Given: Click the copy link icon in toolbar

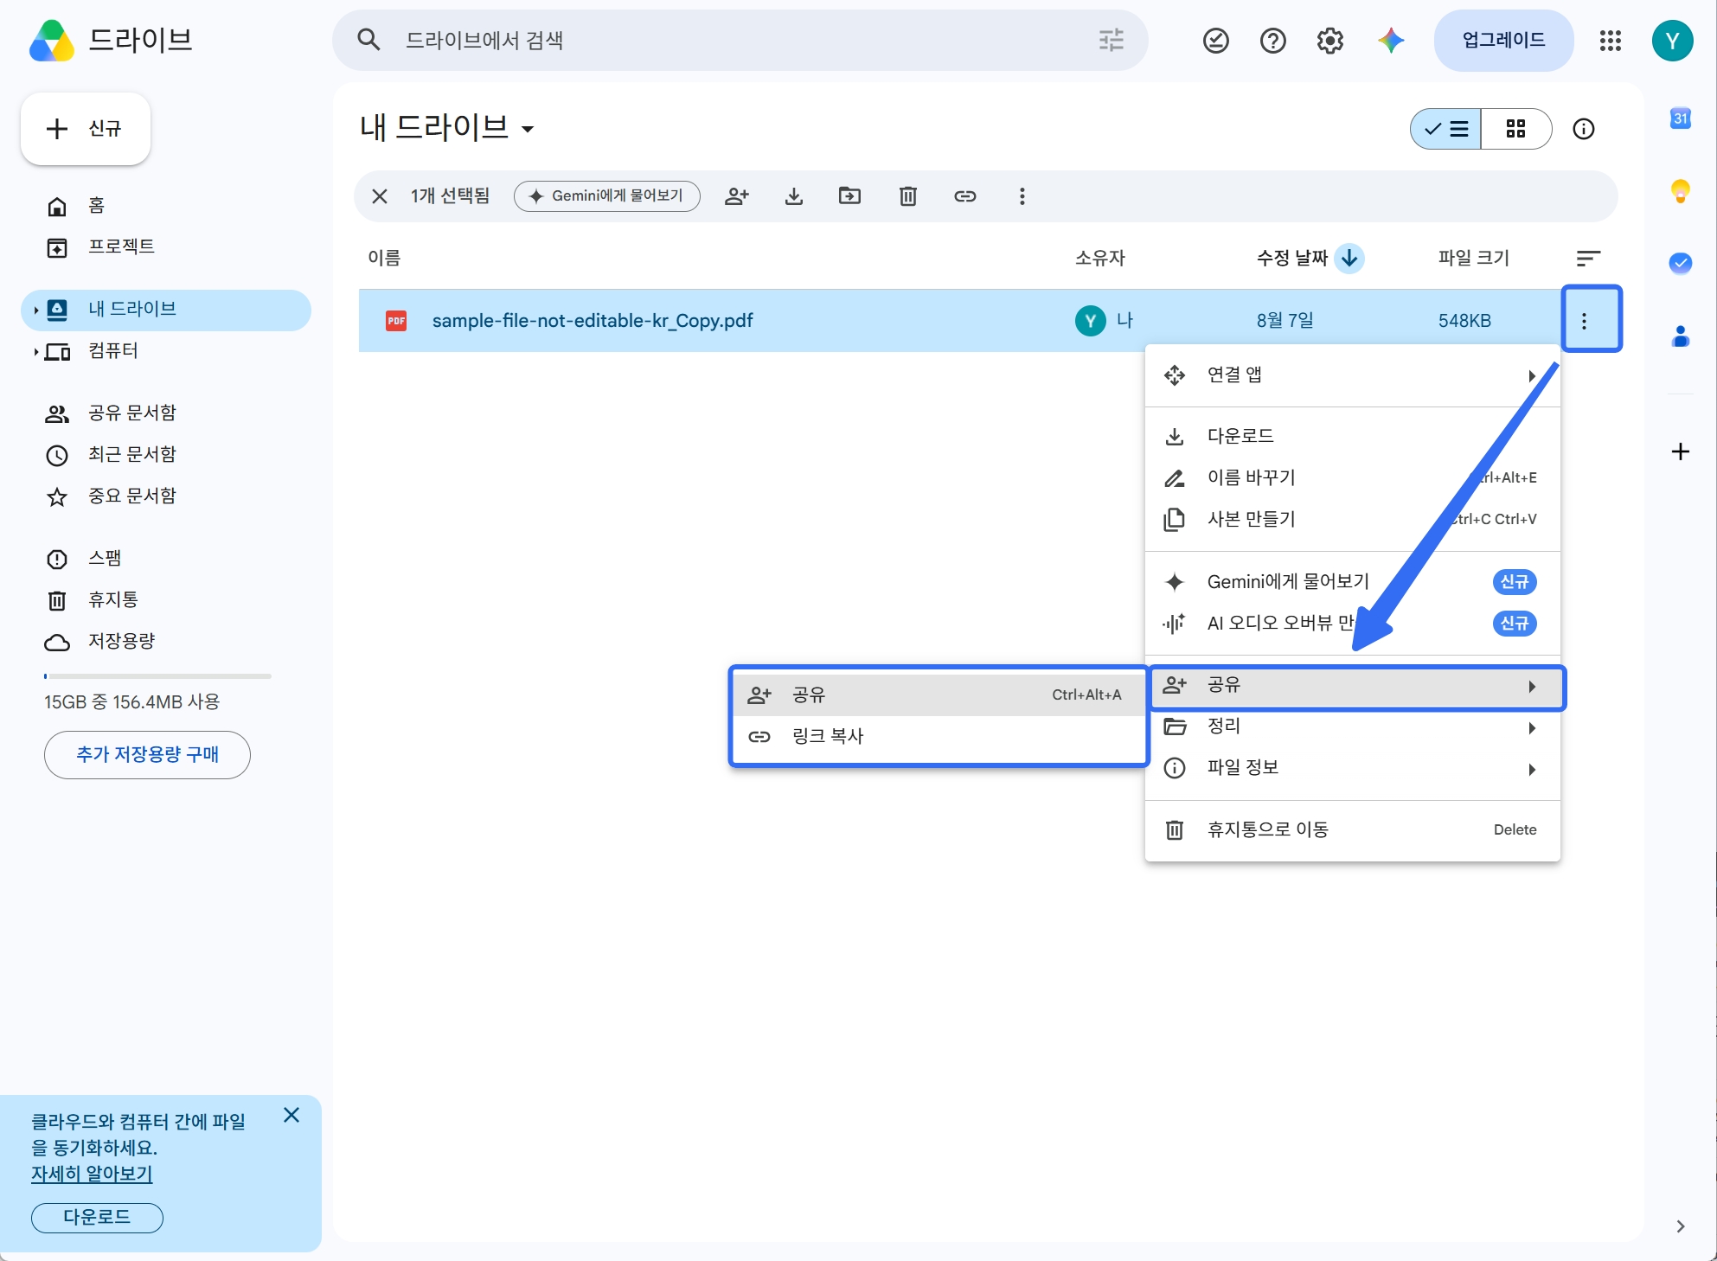Looking at the screenshot, I should coord(964,196).
